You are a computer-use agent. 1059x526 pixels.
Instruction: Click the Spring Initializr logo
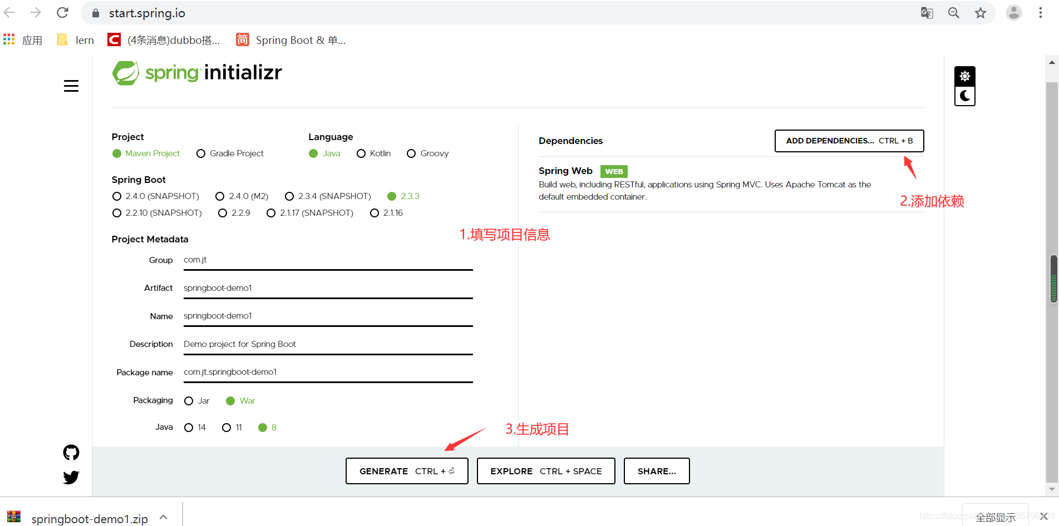(x=197, y=73)
